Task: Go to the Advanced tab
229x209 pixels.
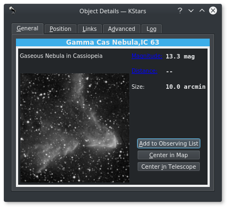Action: pyautogui.click(x=122, y=29)
